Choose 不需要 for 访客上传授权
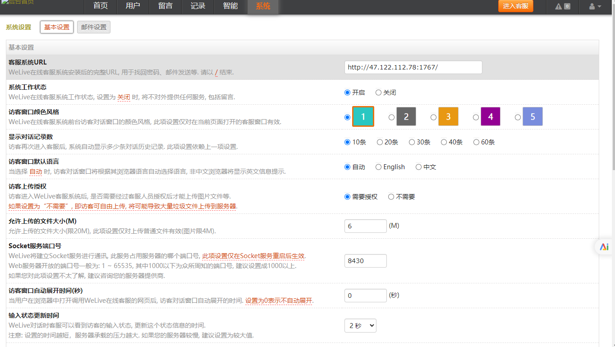615x347 pixels. click(392, 196)
